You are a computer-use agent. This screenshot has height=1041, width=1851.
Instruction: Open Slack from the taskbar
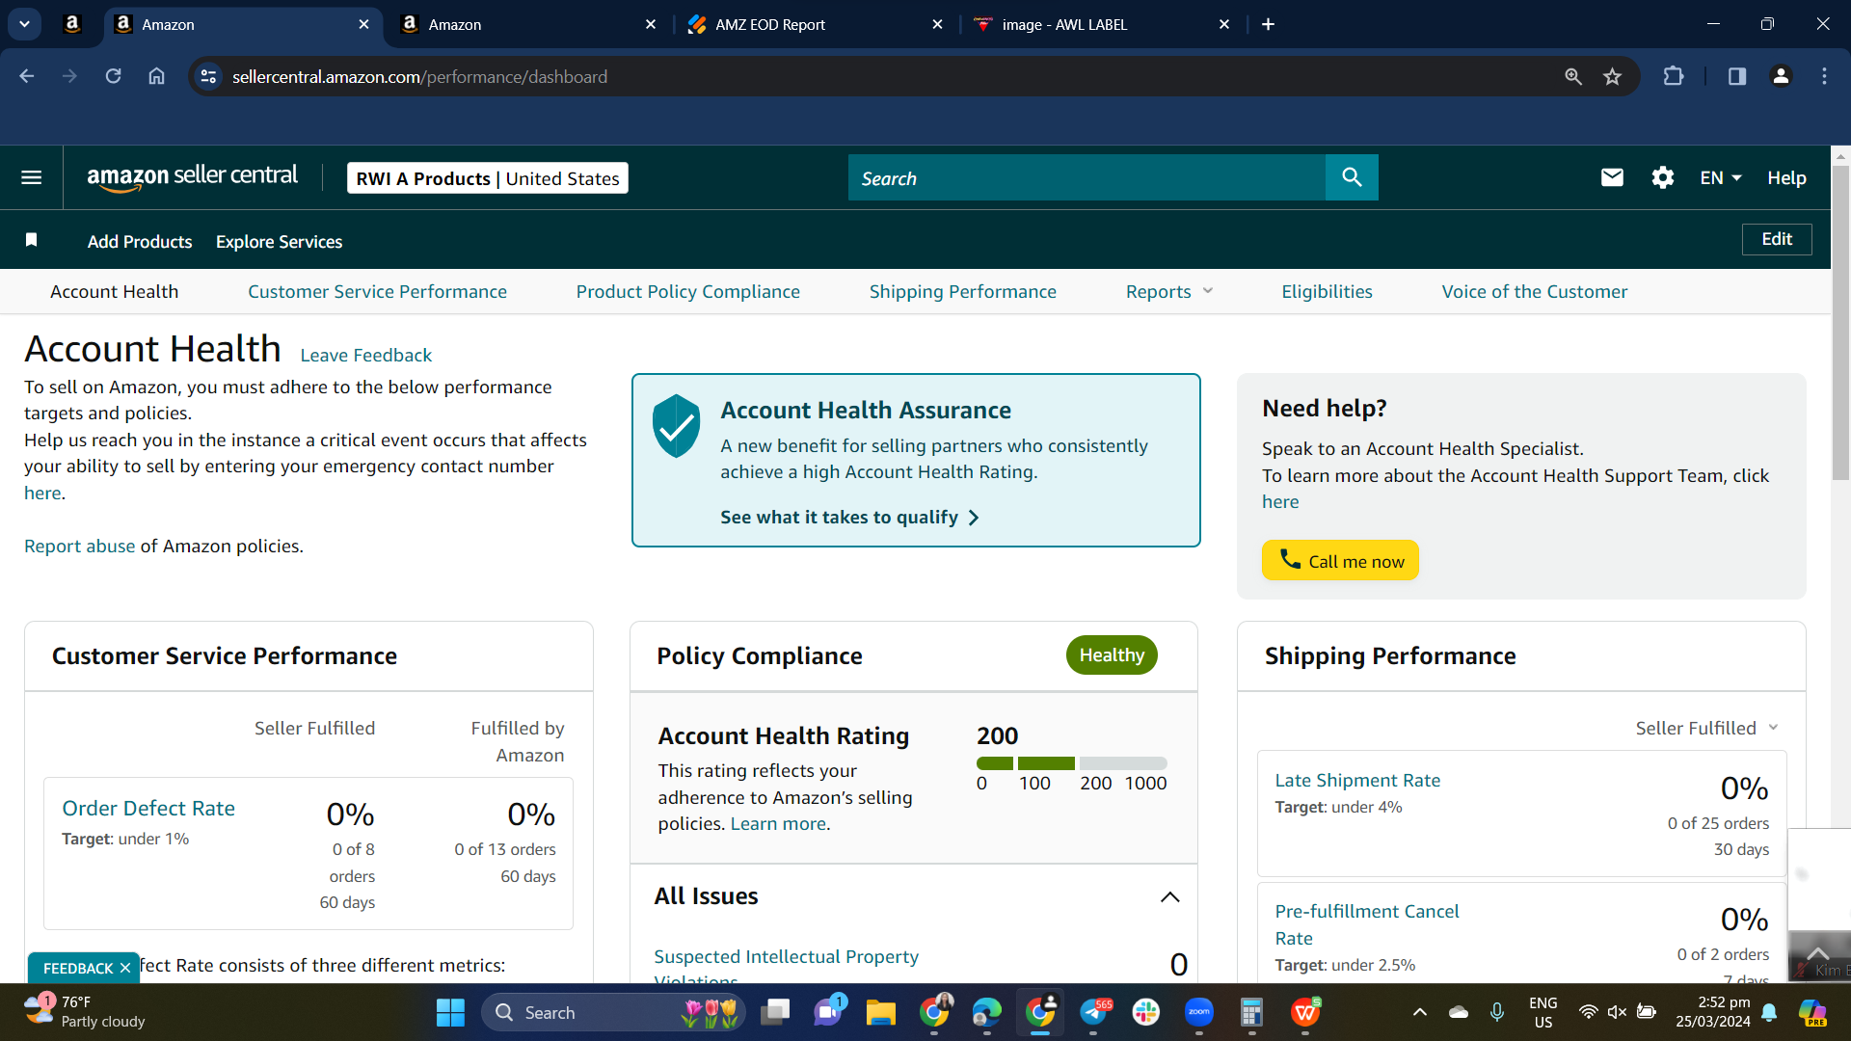click(1146, 1012)
